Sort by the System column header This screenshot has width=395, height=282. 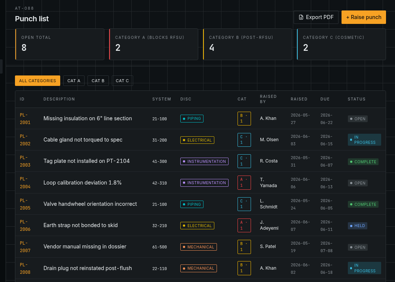click(162, 99)
